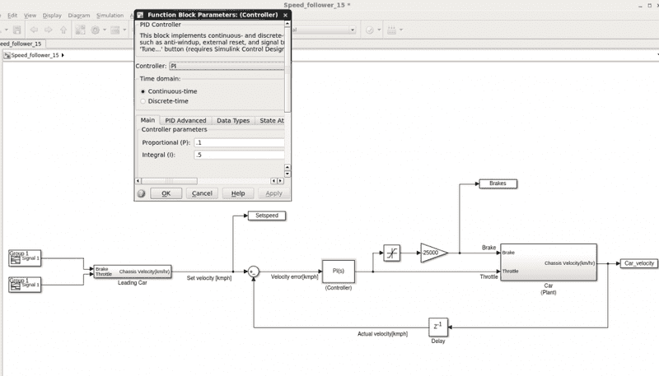Select the PI(s) Controller block

point(338,271)
